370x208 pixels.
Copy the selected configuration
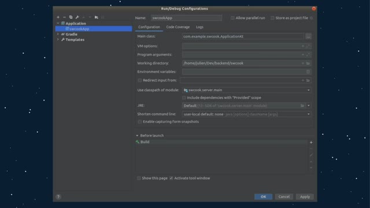(x=71, y=17)
